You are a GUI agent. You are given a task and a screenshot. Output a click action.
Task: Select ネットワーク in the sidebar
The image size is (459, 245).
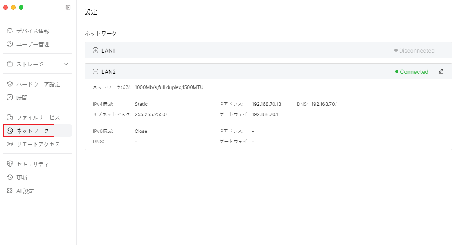coord(32,131)
